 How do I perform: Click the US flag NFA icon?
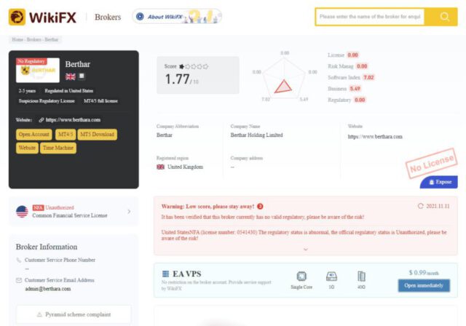click(22, 212)
